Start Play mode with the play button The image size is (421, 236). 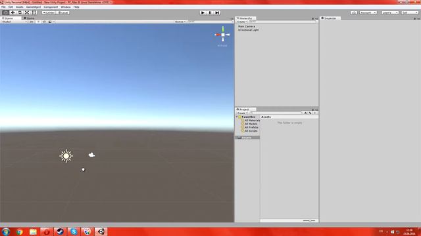pyautogui.click(x=203, y=12)
